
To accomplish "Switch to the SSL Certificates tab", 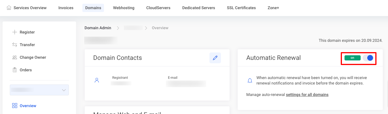I will 241,8.
